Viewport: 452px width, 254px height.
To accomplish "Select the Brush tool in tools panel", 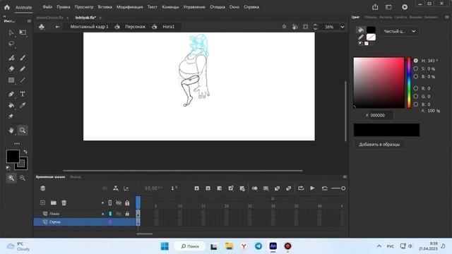I will click(23, 58).
